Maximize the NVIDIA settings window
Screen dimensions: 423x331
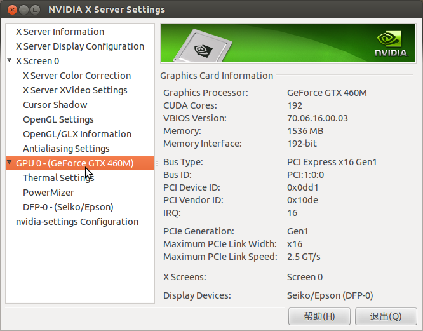coord(36,10)
